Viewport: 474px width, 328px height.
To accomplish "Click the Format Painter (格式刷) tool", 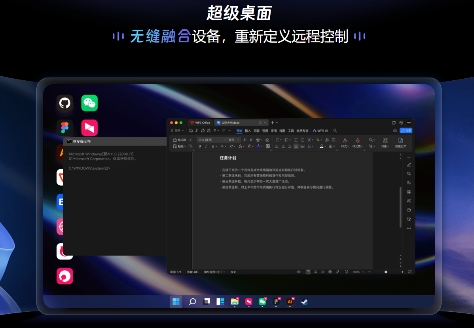I will pyautogui.click(x=180, y=140).
